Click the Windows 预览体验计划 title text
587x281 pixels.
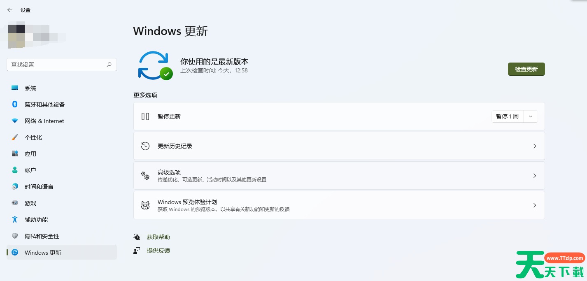(187, 202)
